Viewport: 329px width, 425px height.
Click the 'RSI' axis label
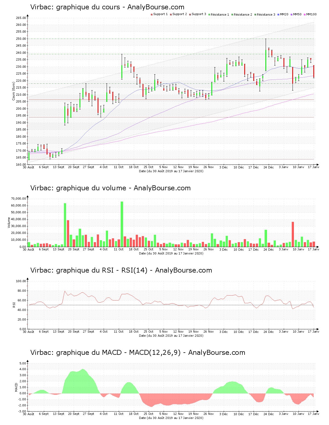[x=14, y=305]
